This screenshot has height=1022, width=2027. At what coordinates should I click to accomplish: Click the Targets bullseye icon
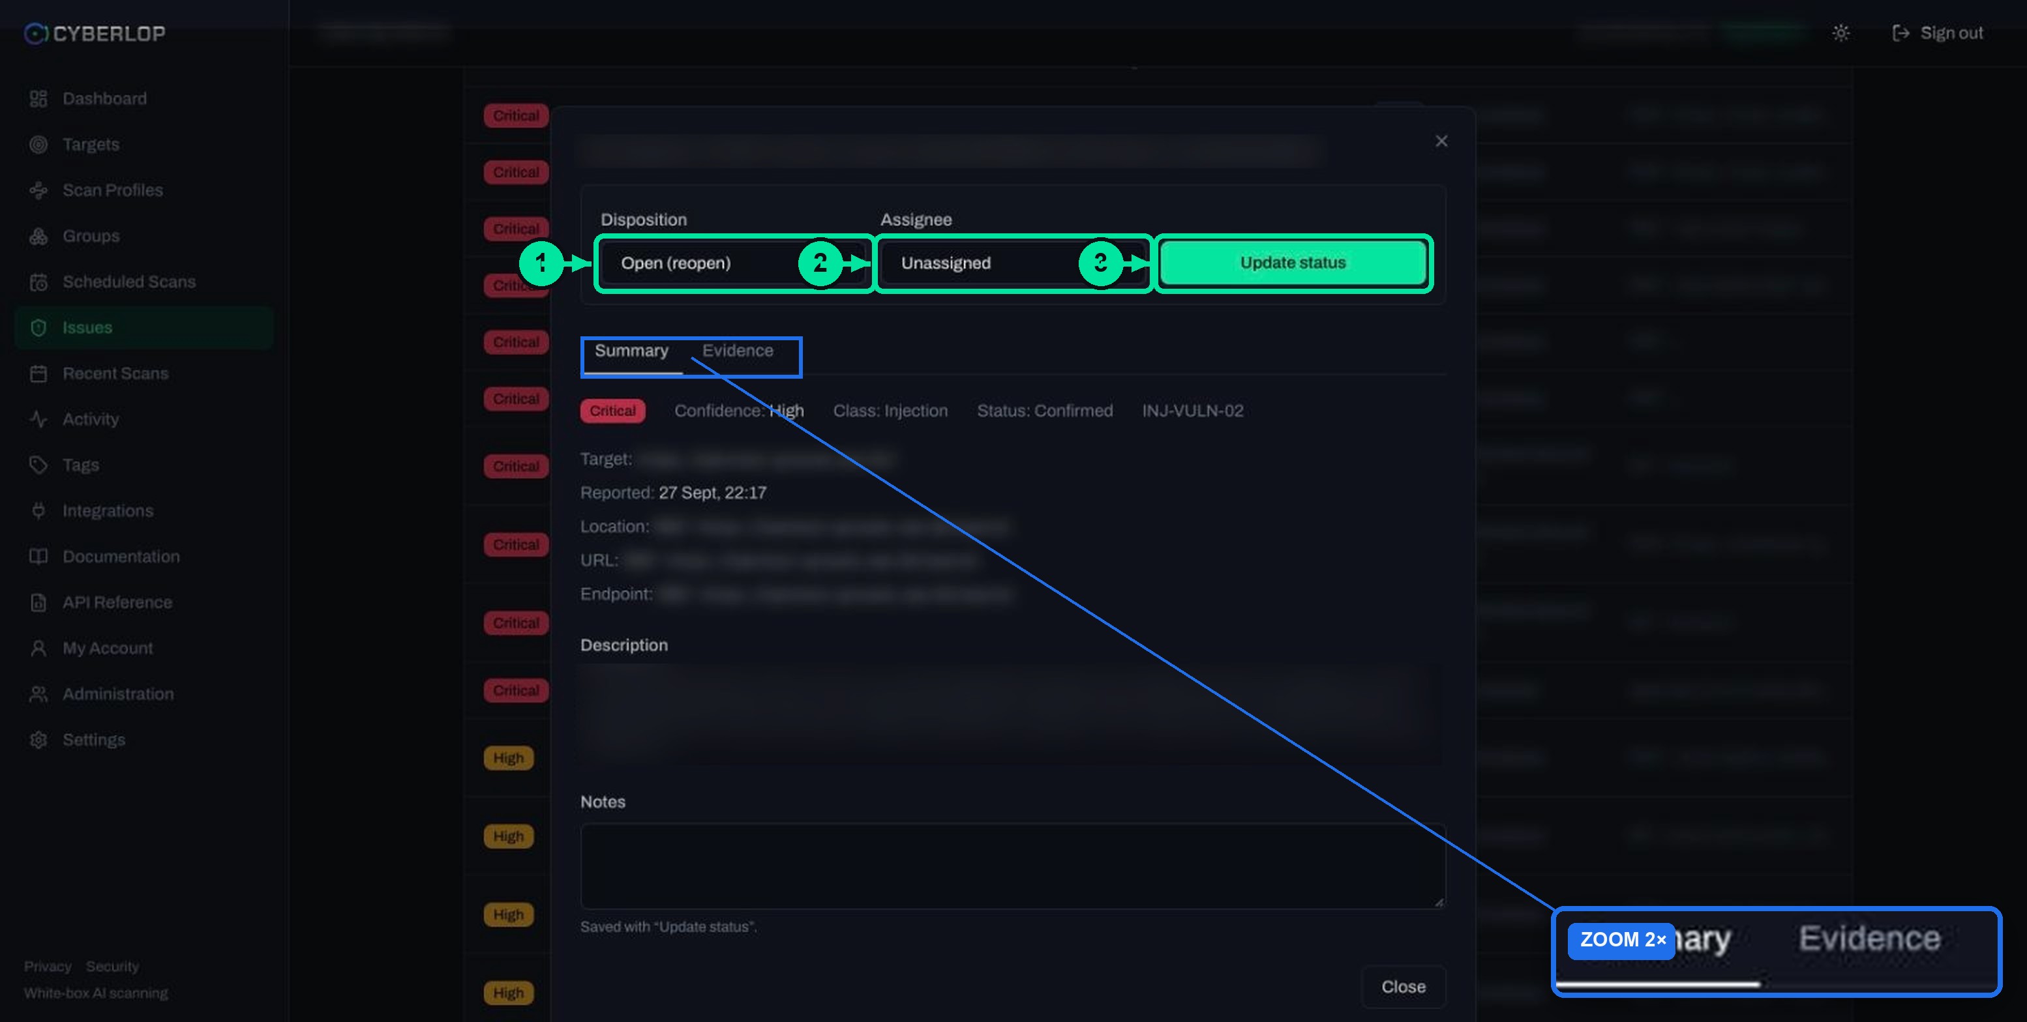38,145
